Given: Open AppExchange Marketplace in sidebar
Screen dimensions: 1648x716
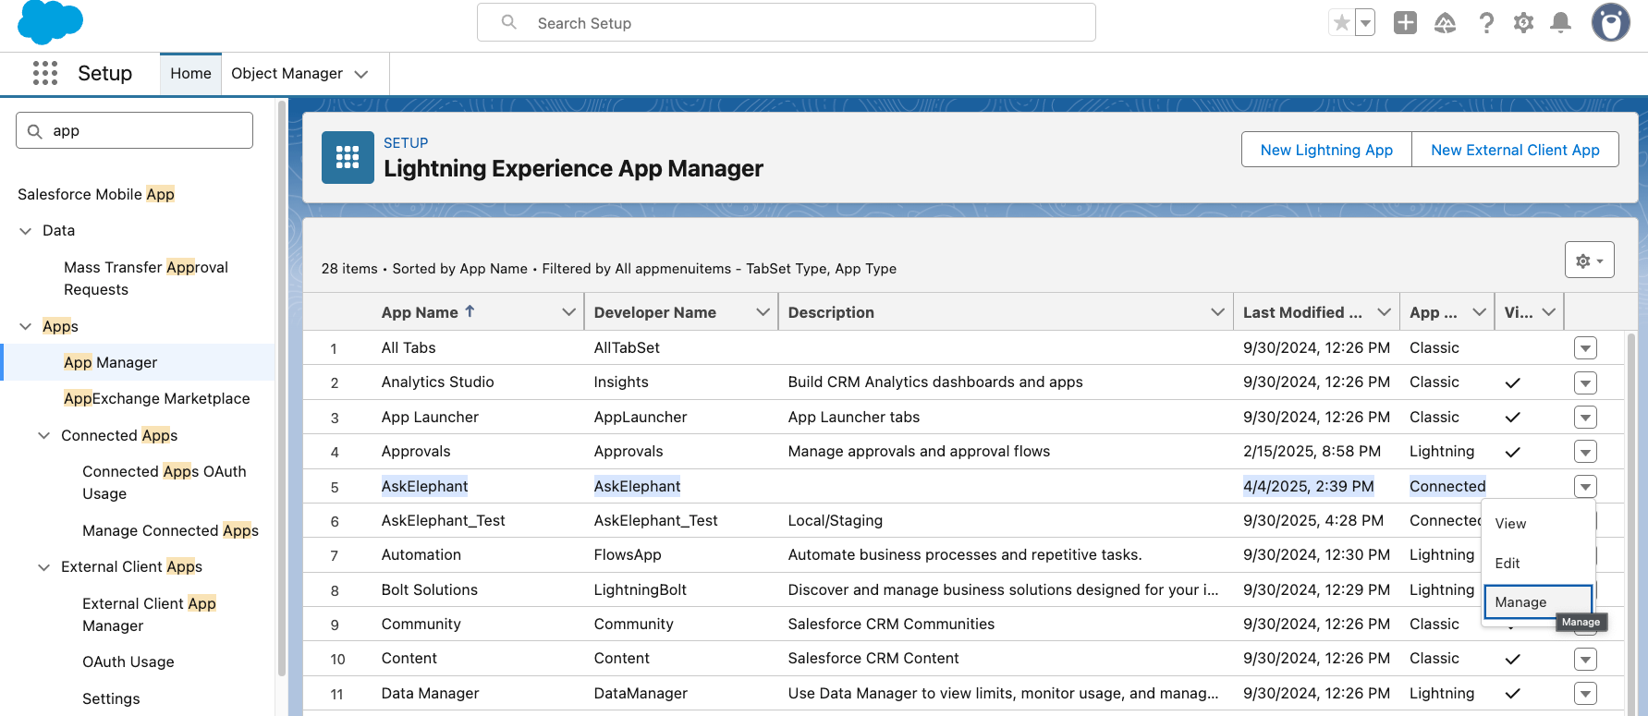Looking at the screenshot, I should click(x=157, y=399).
